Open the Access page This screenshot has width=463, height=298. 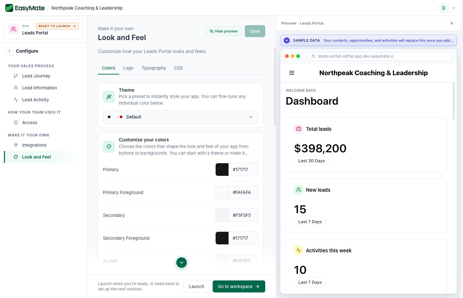tap(30, 123)
